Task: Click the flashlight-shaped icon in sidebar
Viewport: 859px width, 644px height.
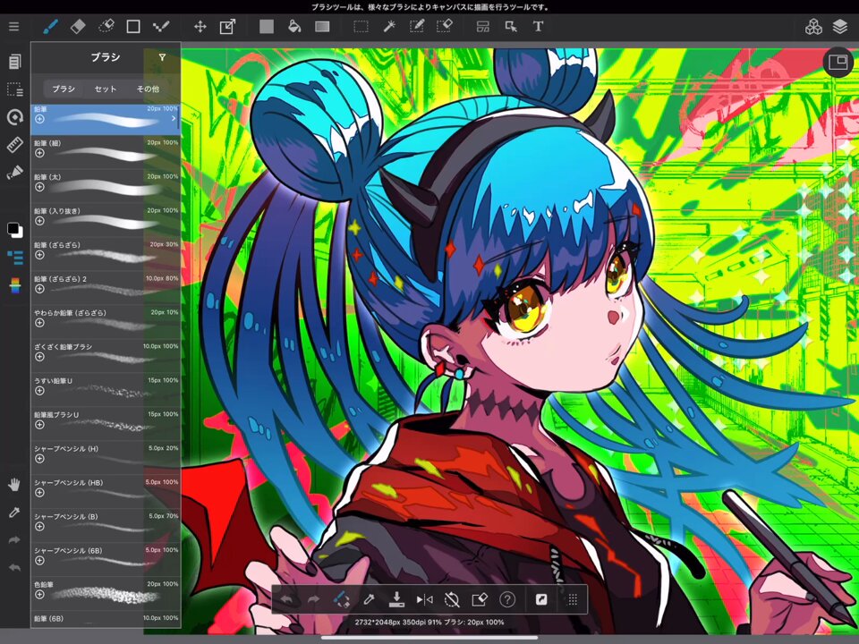Action: coord(15,173)
